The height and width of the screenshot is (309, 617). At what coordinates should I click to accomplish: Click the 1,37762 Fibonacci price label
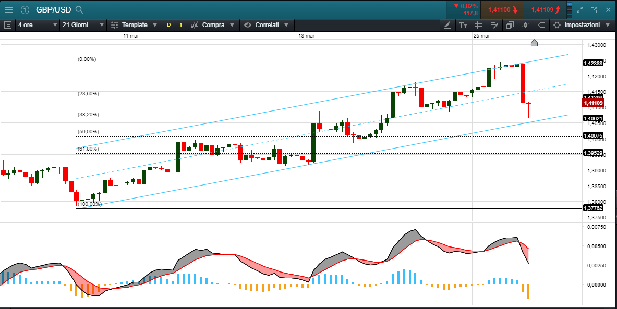pyautogui.click(x=593, y=208)
